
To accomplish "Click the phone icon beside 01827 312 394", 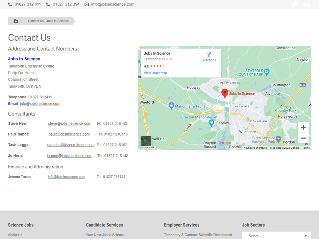I will click(x=48, y=5).
